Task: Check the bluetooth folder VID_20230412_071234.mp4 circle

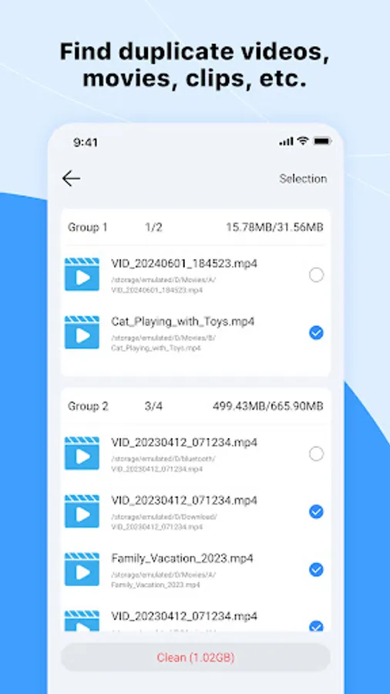Action: tap(316, 453)
